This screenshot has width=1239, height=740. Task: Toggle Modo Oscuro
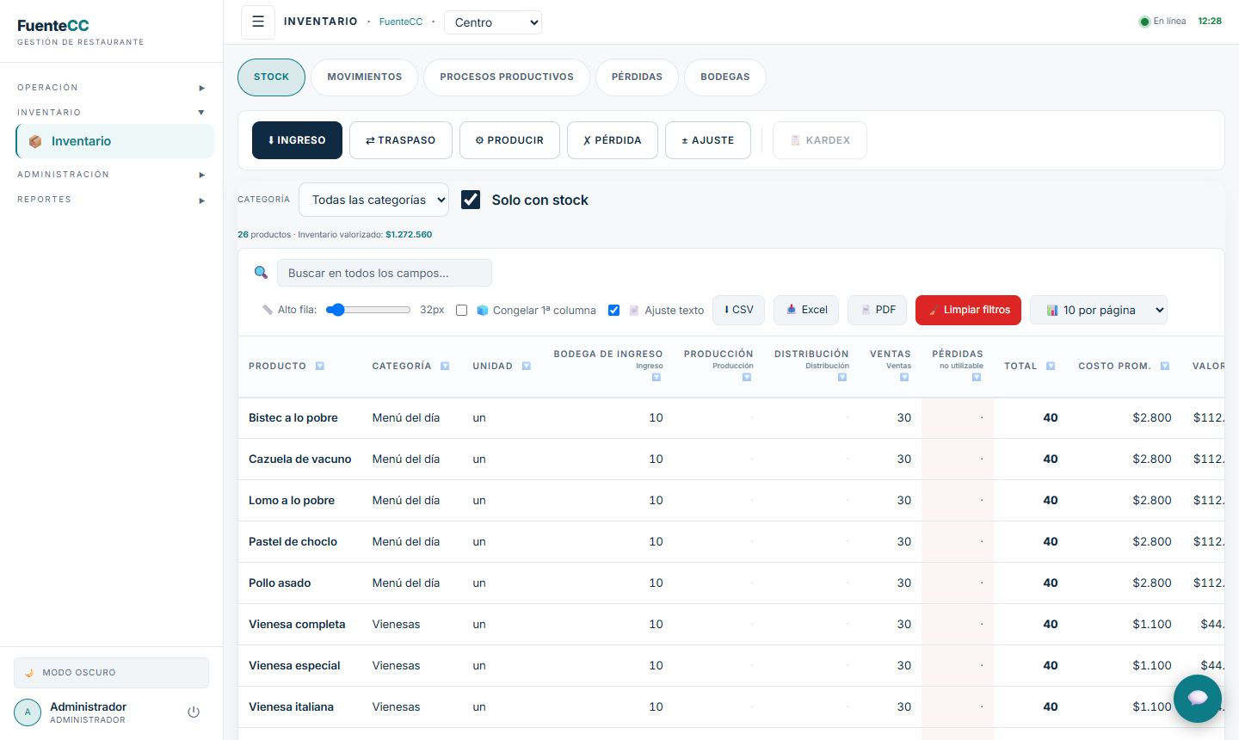click(x=111, y=673)
